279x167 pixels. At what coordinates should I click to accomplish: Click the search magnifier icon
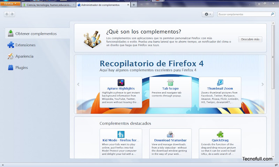pyautogui.click(x=272, y=14)
